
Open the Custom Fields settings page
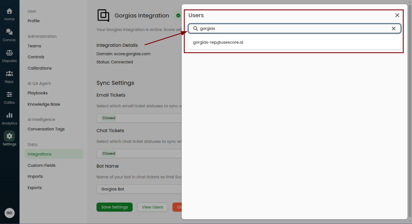41,165
